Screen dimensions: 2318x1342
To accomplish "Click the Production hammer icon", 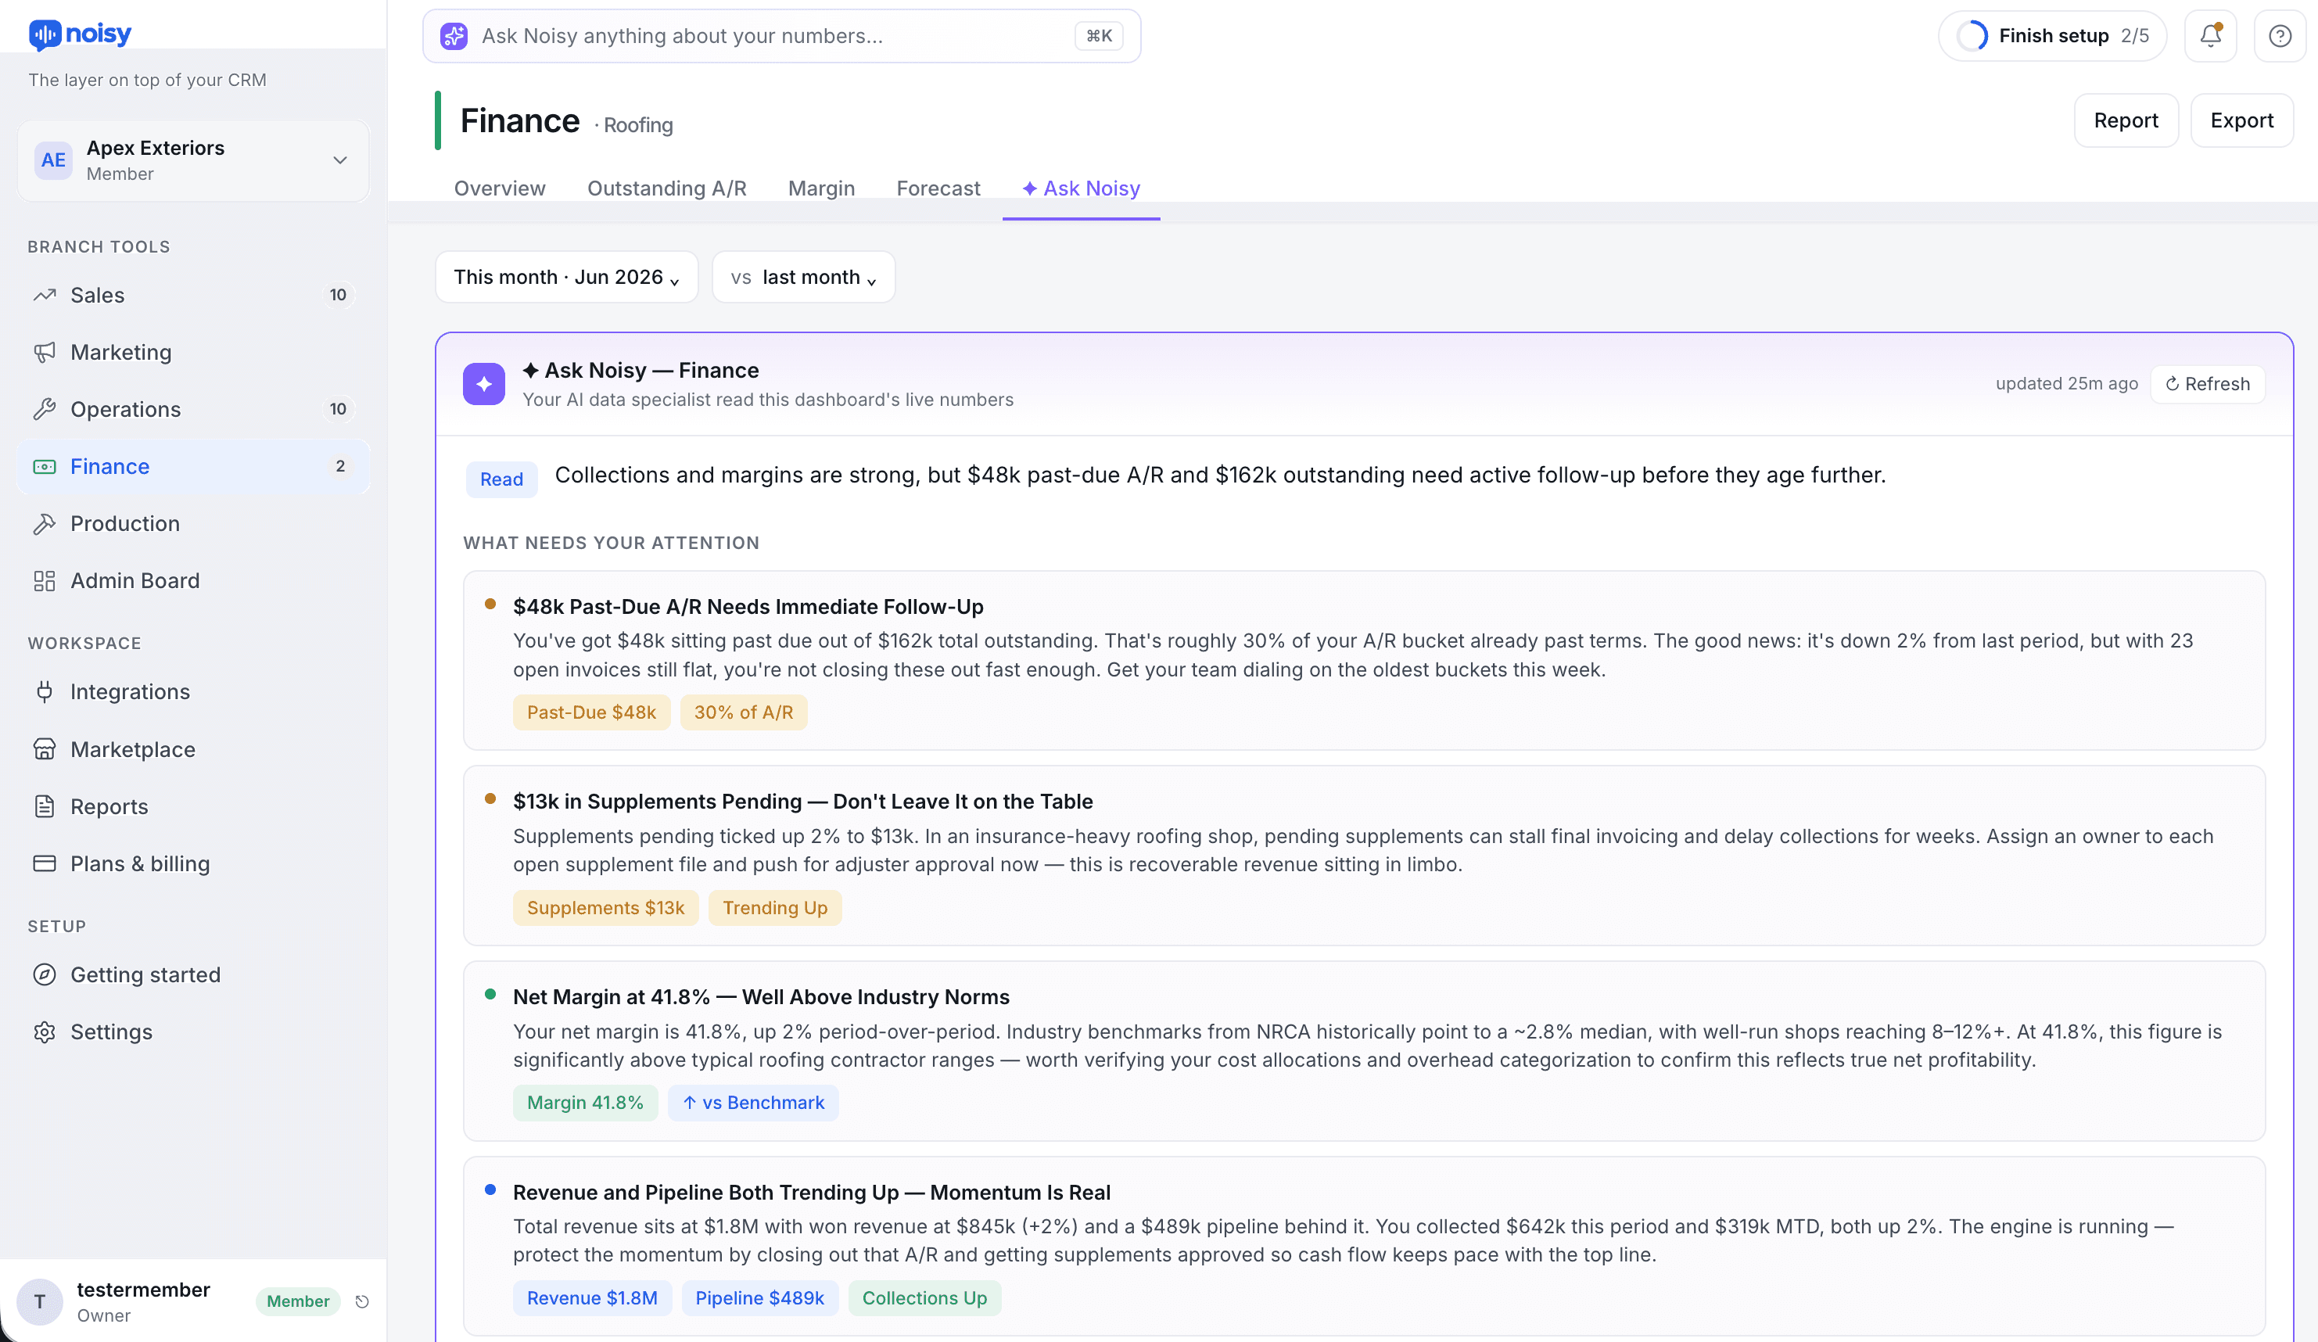I will pos(44,523).
